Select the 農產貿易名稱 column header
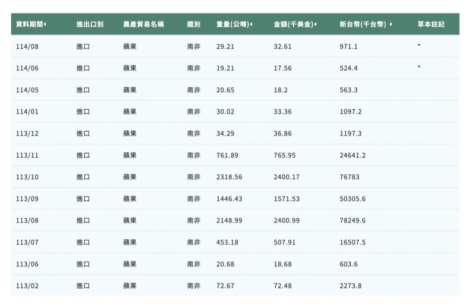Image resolution: width=468 pixels, height=304 pixels. (x=143, y=24)
